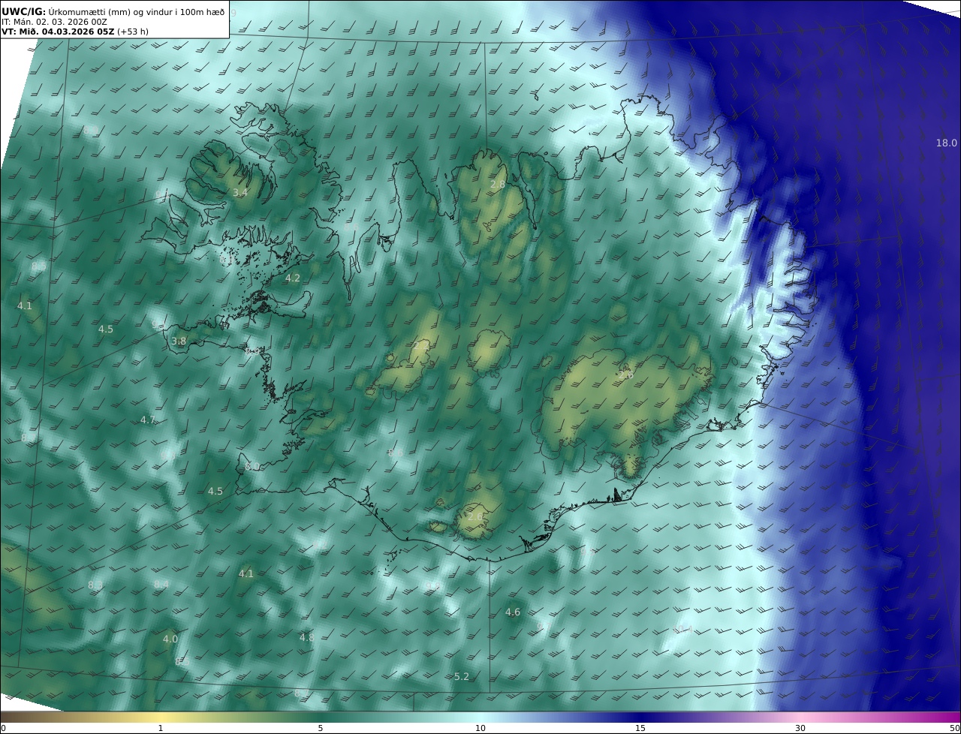Click the 0 tick label on the colorbar
Image resolution: width=961 pixels, height=734 pixels.
point(3,728)
